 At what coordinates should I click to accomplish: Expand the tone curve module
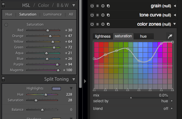tap(175, 15)
